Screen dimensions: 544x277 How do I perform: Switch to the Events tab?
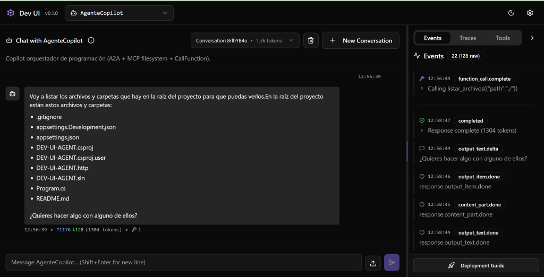click(432, 38)
